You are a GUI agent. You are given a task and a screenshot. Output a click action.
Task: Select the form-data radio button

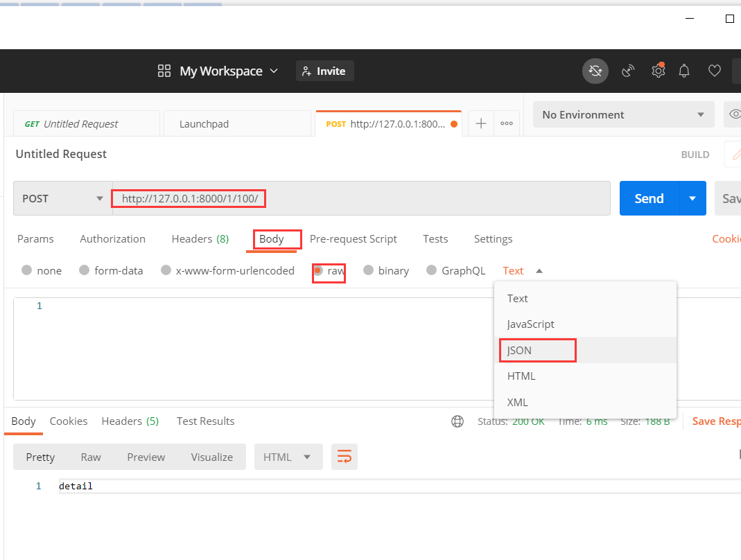(x=84, y=270)
